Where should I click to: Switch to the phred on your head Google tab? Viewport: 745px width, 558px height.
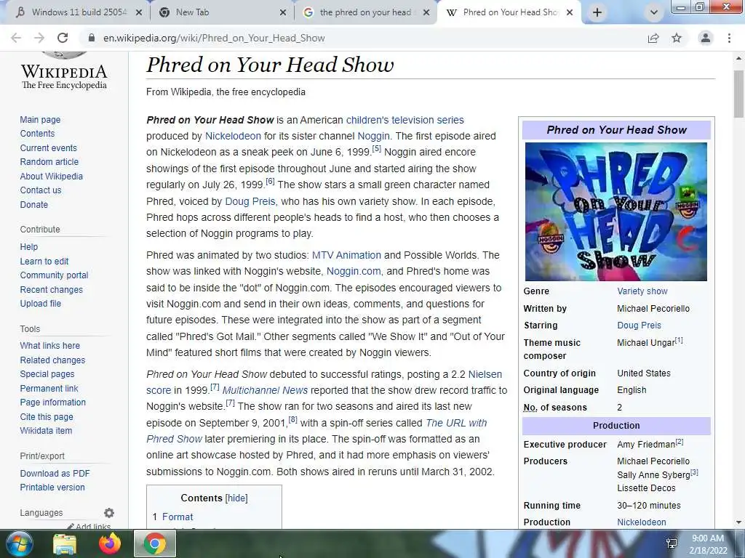click(x=365, y=12)
